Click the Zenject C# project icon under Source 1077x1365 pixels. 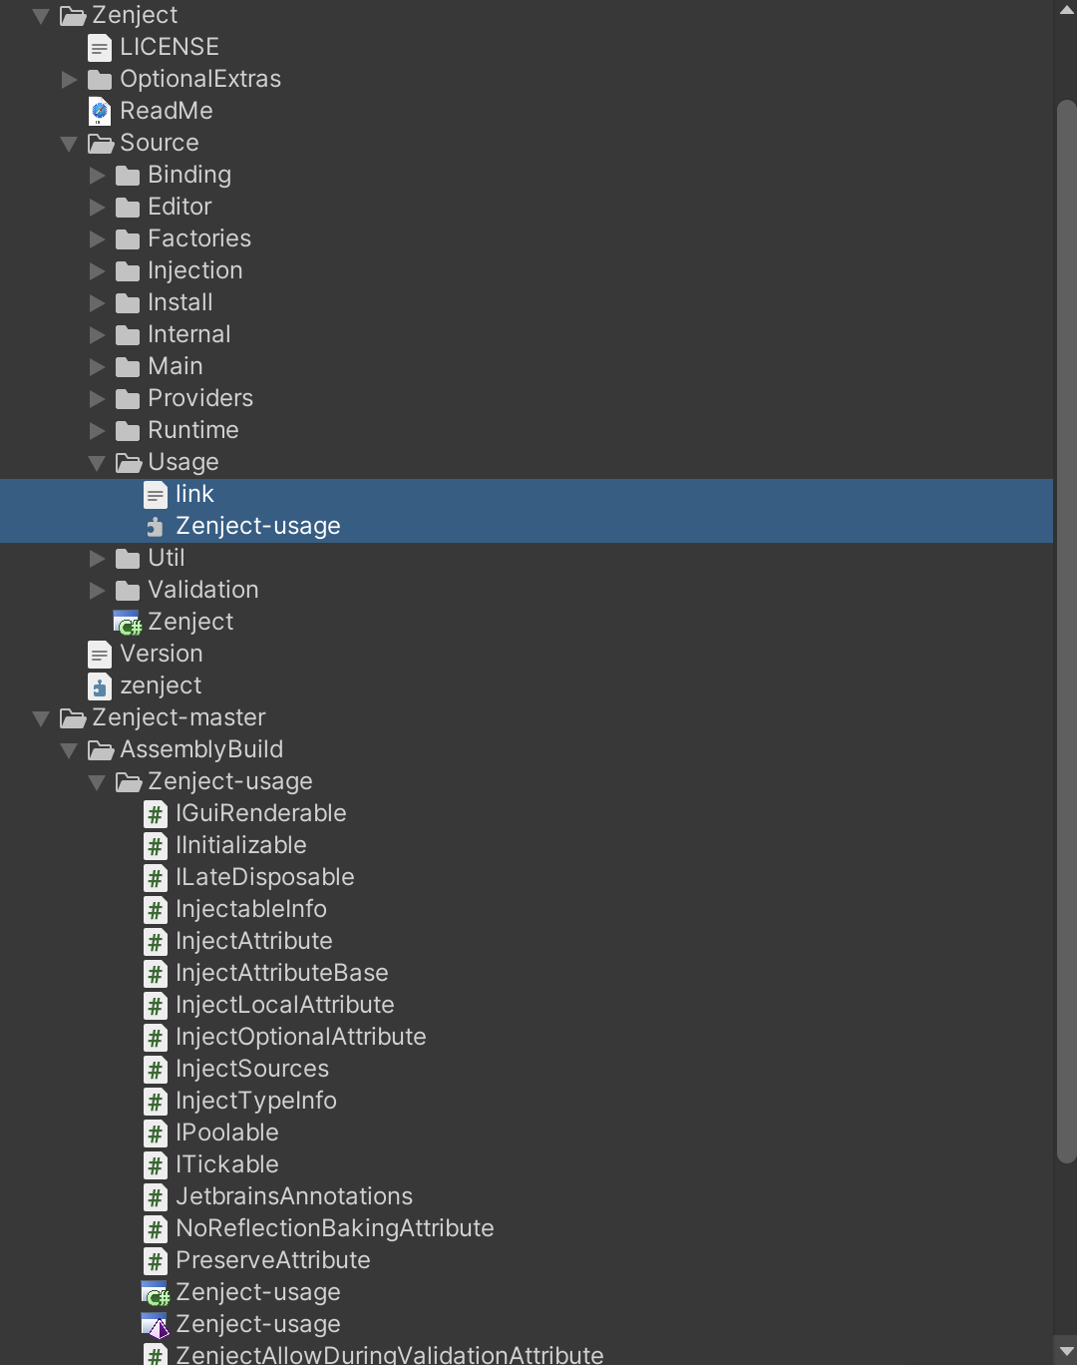[128, 623]
